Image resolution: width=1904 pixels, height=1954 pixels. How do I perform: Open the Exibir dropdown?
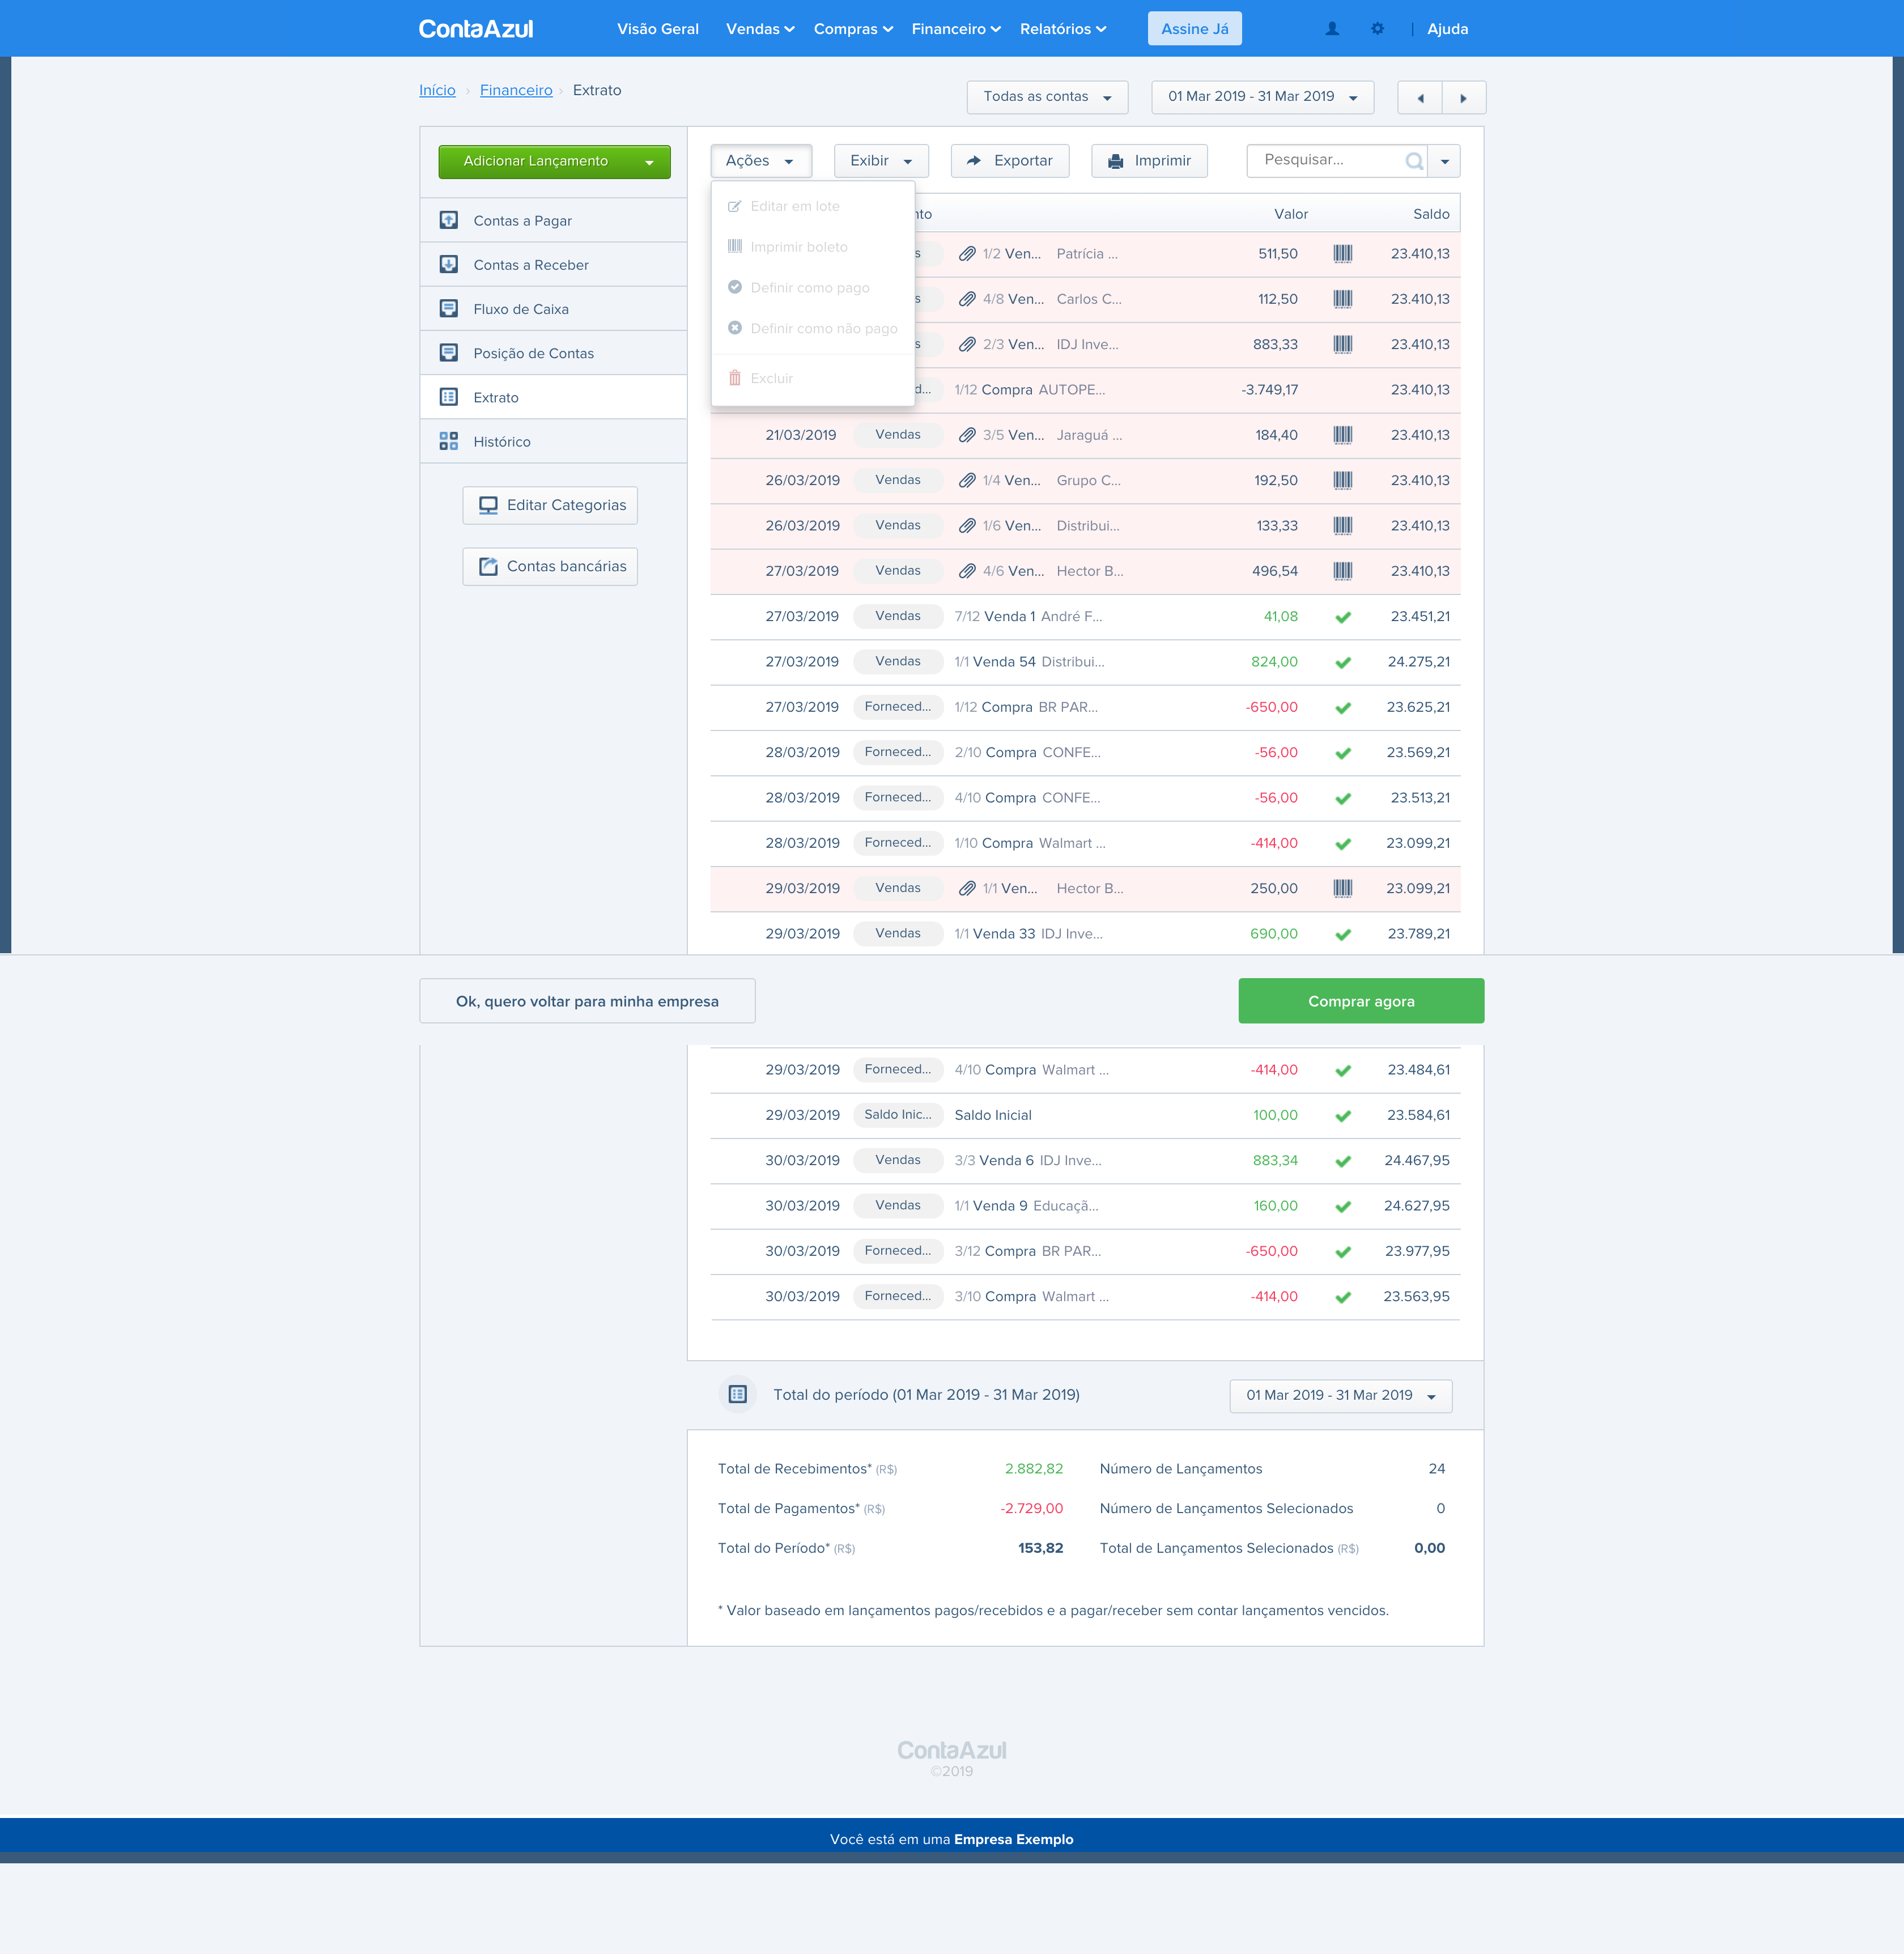tap(881, 161)
